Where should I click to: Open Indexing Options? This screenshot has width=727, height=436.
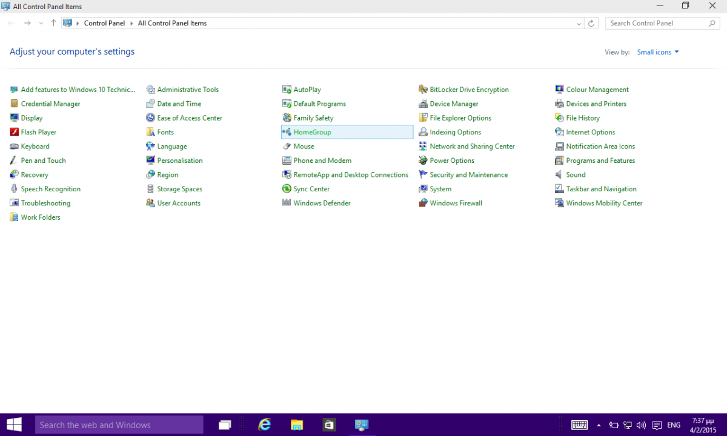pyautogui.click(x=455, y=132)
